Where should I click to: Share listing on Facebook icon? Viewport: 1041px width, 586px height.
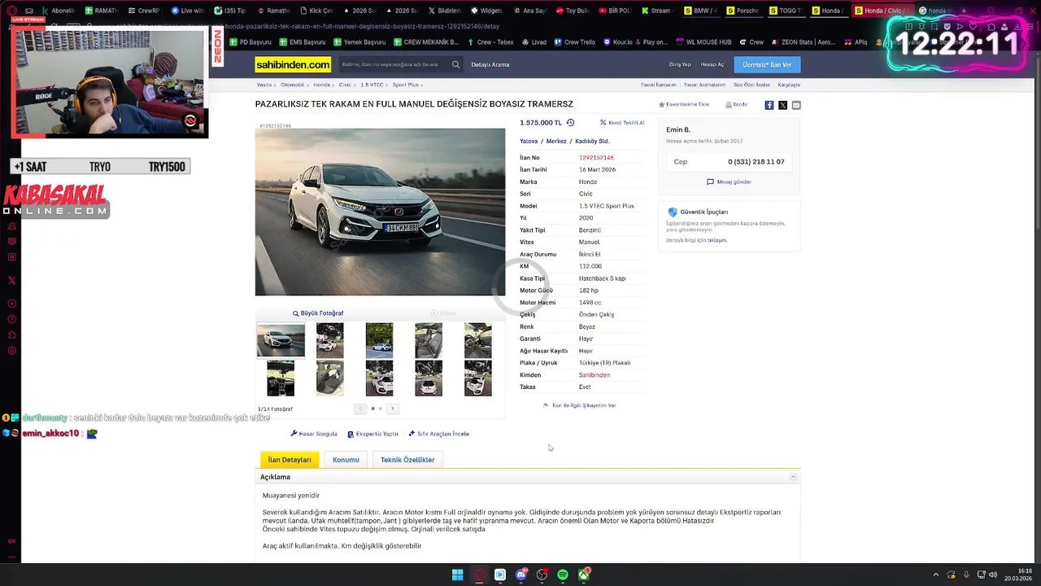[x=769, y=105]
